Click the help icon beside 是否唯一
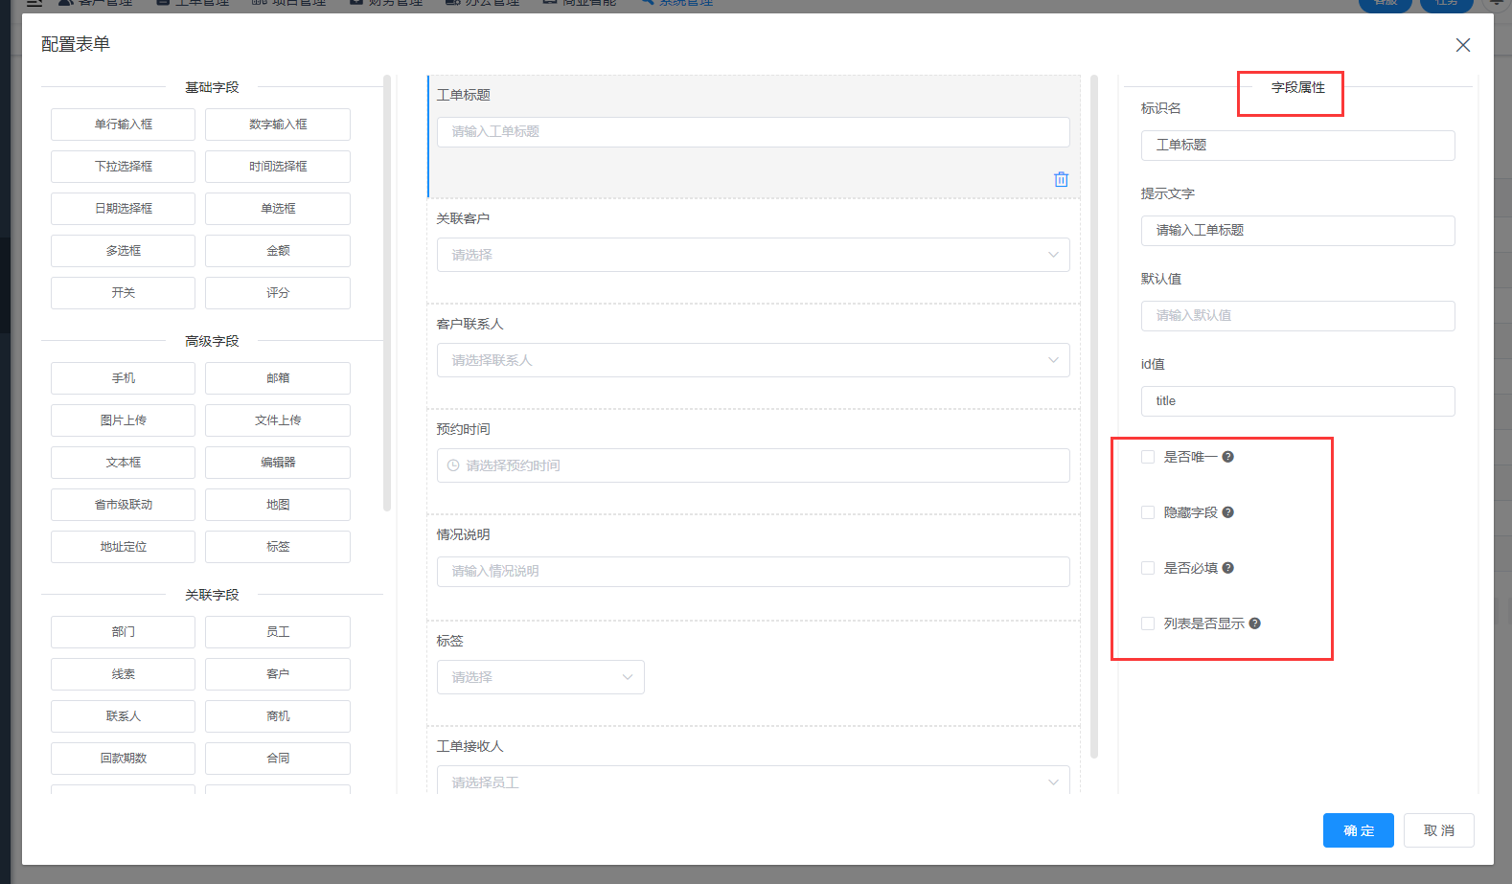This screenshot has height=884, width=1512. point(1227,457)
